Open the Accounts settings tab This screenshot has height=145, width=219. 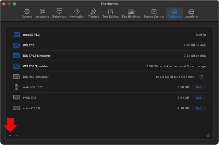42,14
